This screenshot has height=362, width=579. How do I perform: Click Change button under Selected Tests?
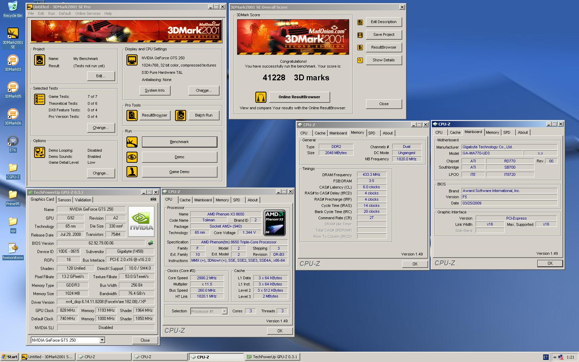[101, 128]
